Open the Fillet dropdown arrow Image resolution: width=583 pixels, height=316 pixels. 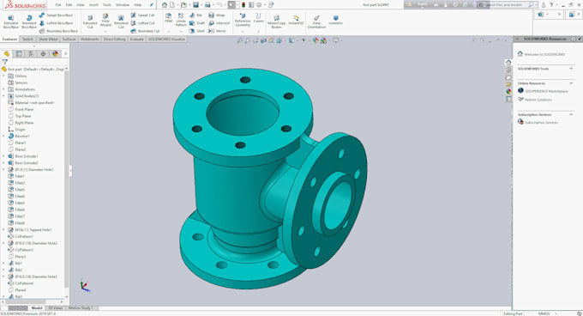[x=168, y=32]
